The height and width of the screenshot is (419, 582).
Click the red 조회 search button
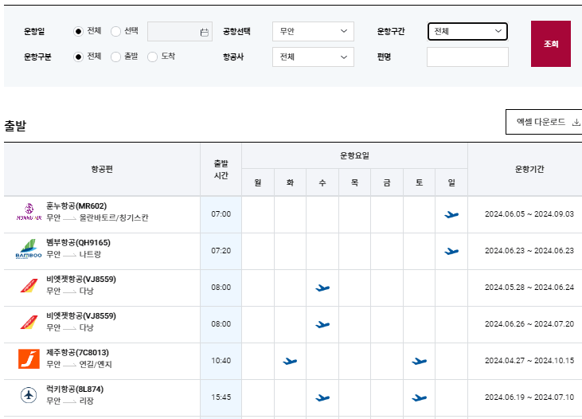tap(551, 44)
